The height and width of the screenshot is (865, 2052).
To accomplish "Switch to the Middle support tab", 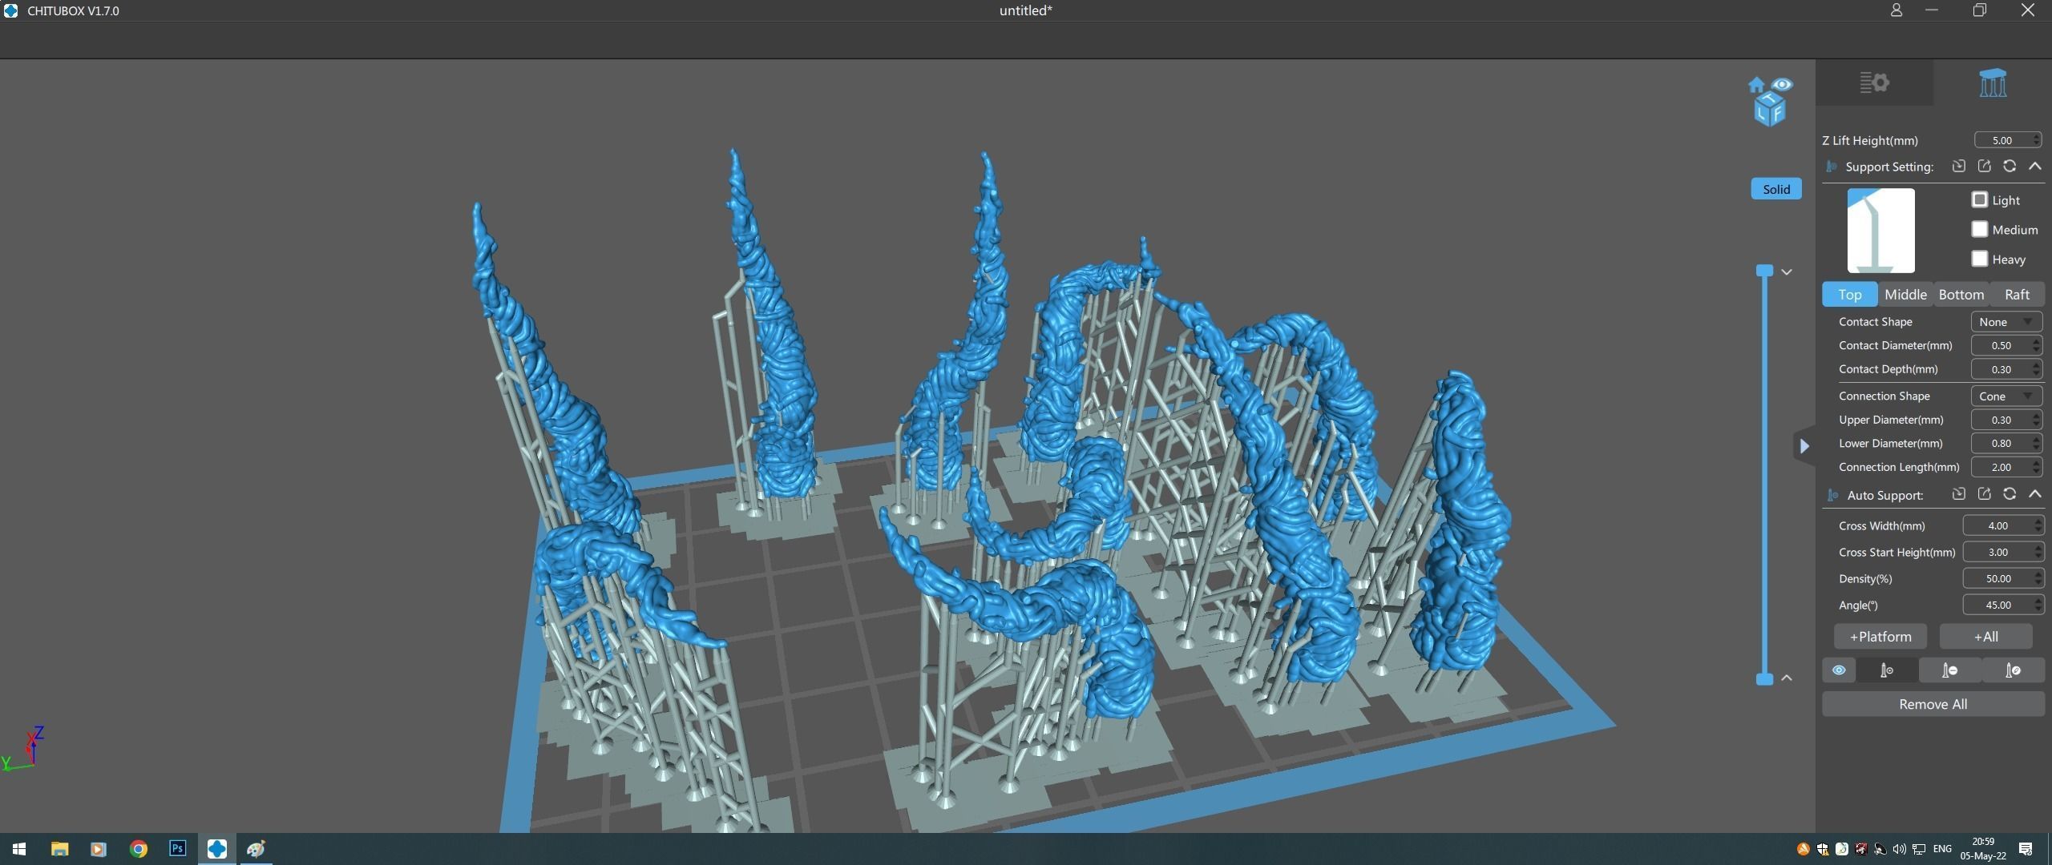I will pos(1905,294).
